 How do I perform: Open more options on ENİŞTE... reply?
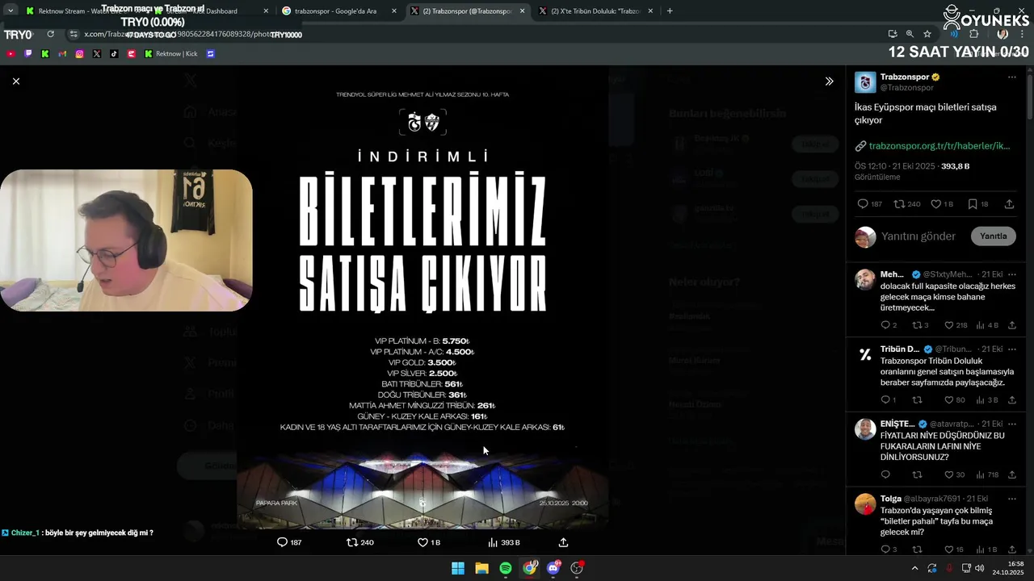1011,424
